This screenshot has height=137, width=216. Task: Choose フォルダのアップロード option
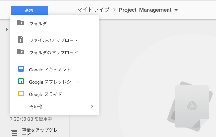point(55,53)
